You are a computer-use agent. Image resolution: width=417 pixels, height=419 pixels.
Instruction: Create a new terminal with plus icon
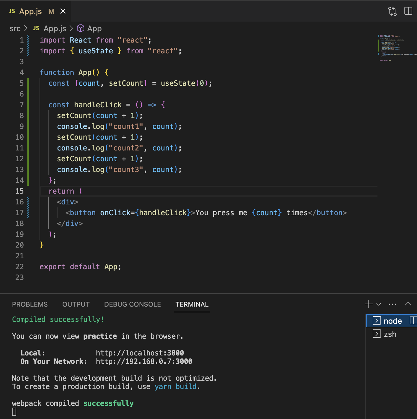pos(369,304)
